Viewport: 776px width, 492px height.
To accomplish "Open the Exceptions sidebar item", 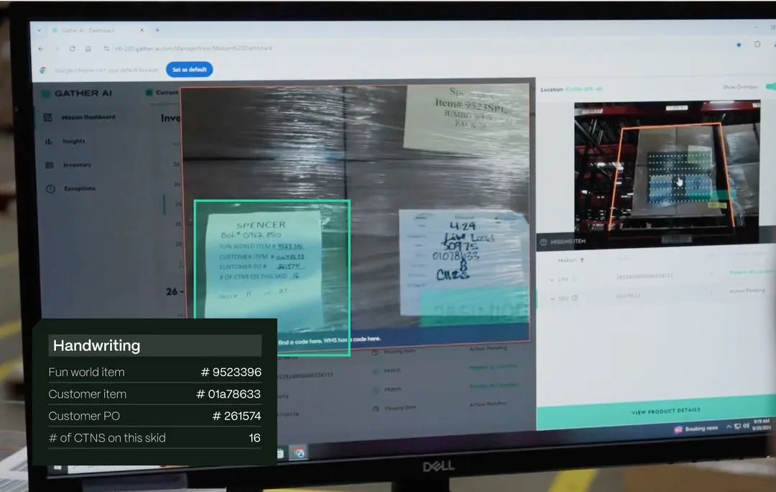I will point(70,188).
